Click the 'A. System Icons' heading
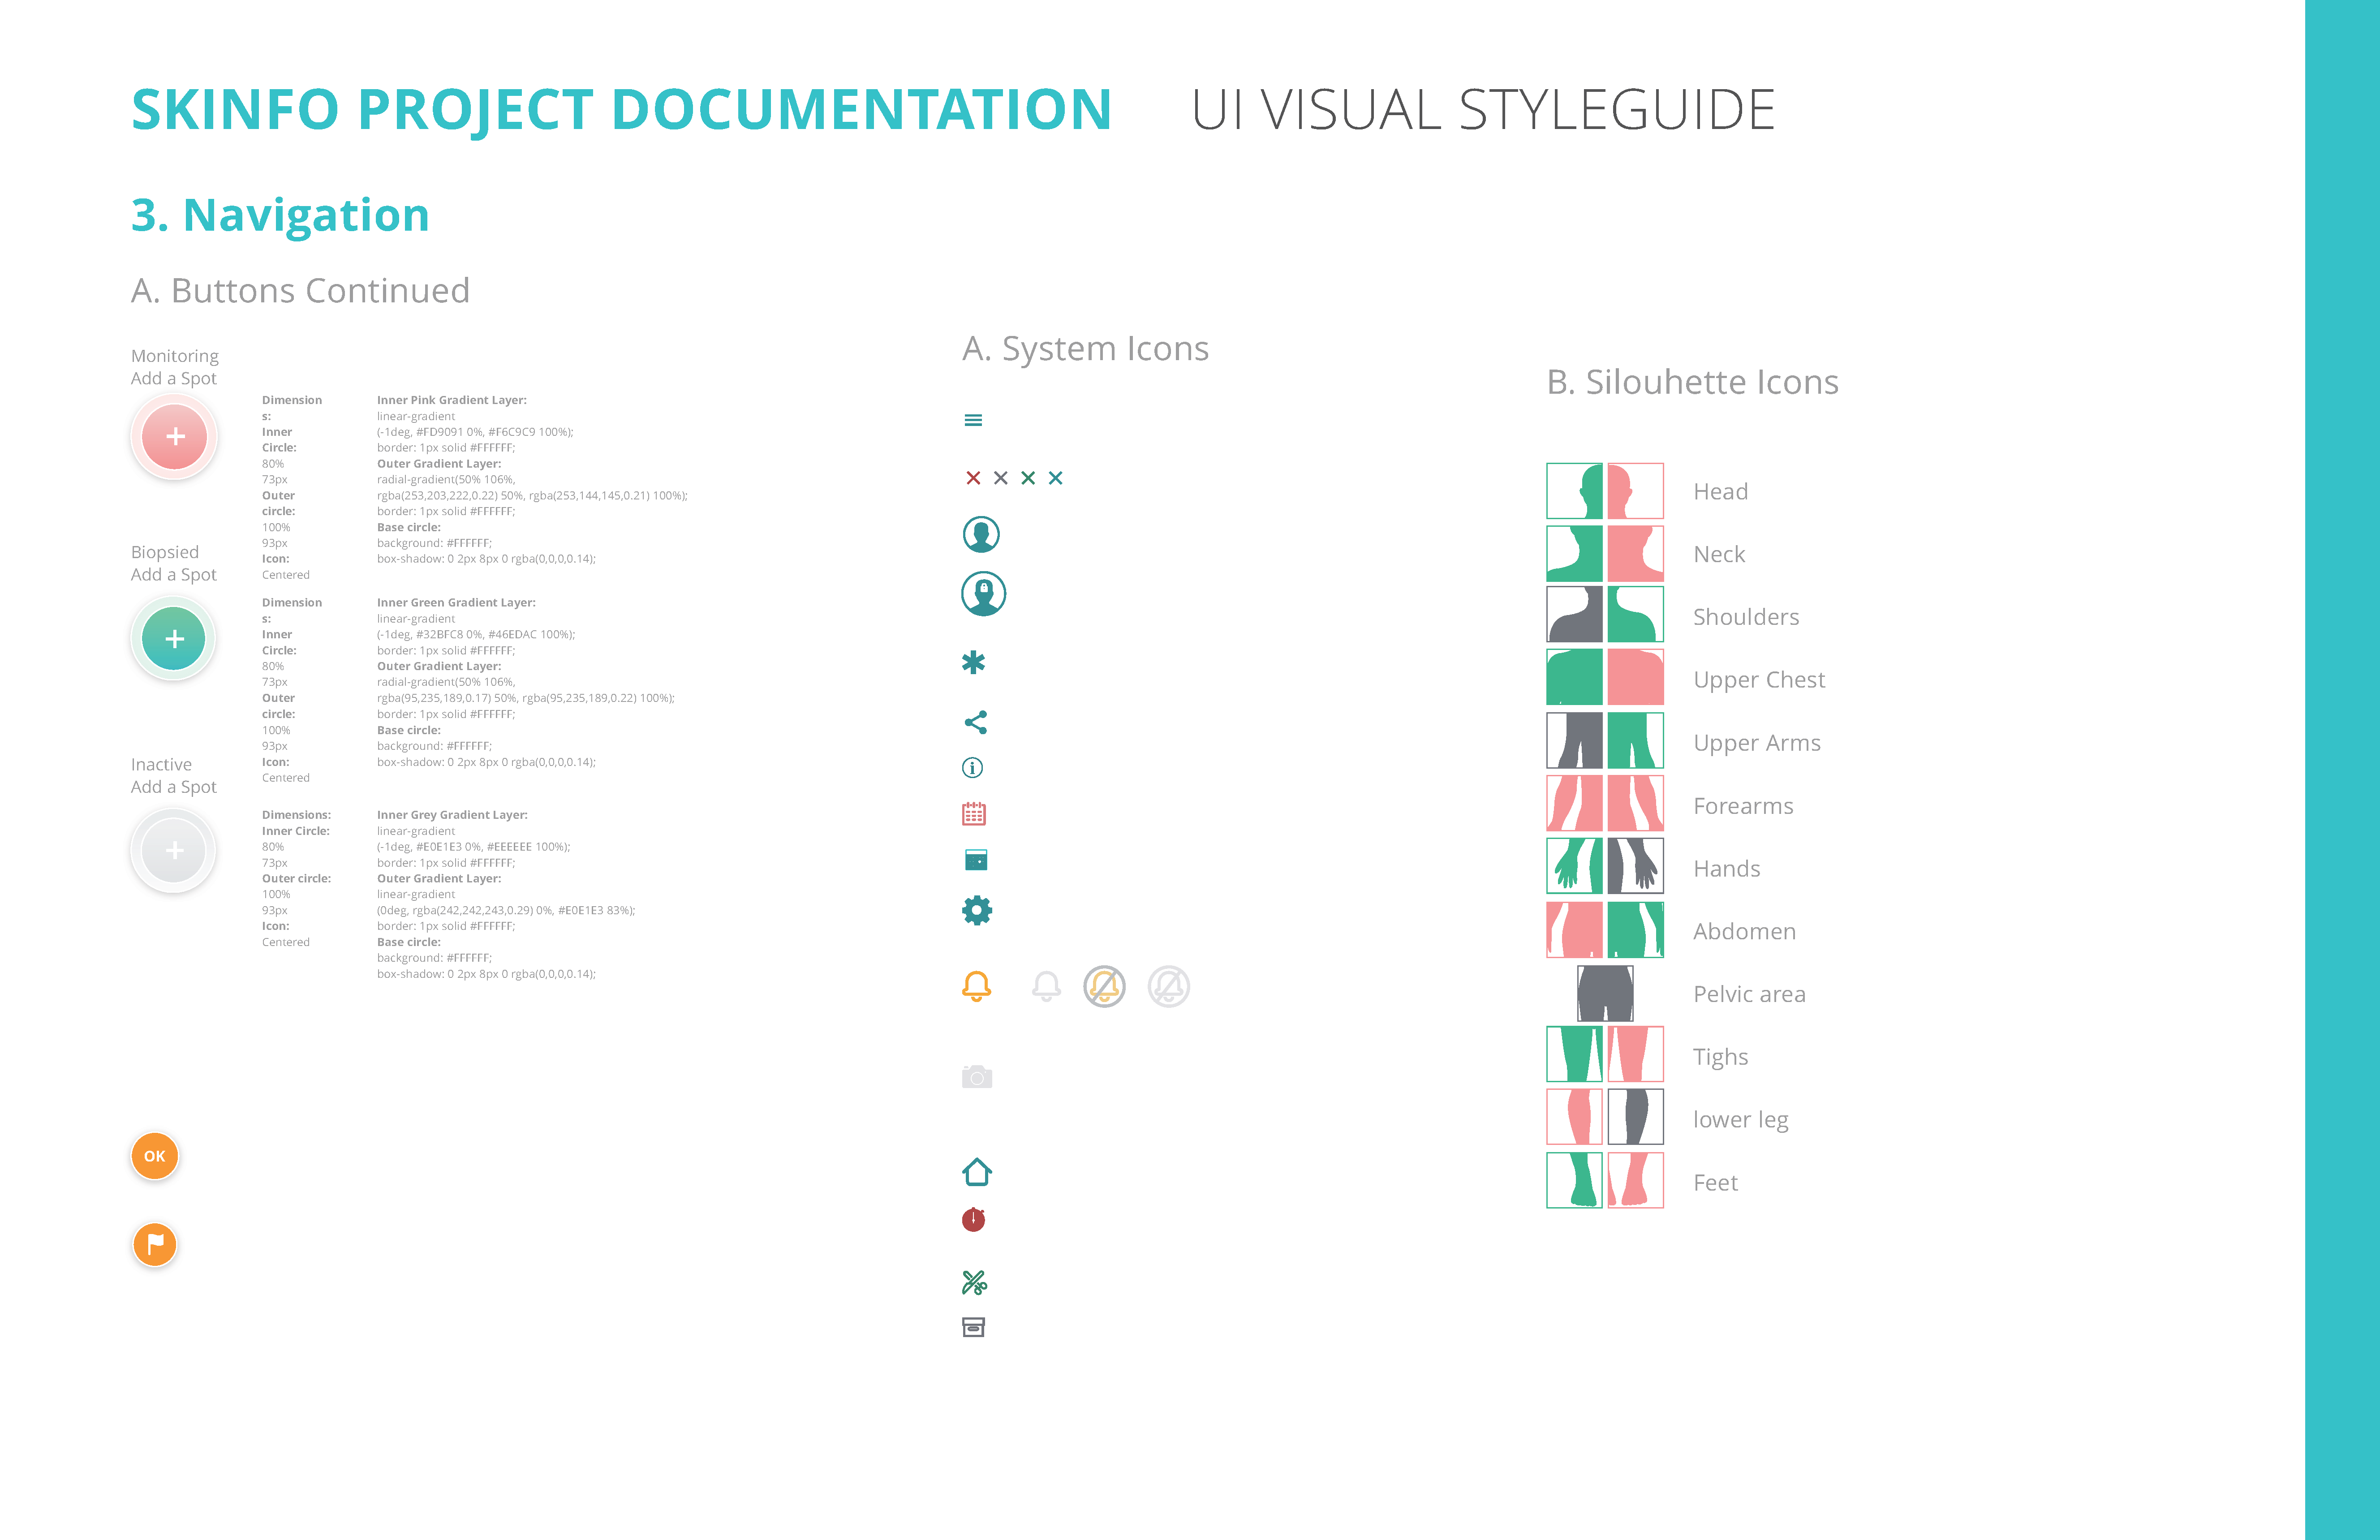The height and width of the screenshot is (1540, 2380). click(1085, 348)
